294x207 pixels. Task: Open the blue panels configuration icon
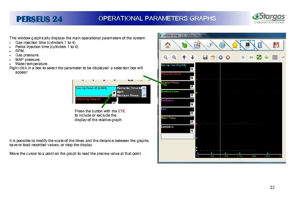pyautogui.click(x=197, y=45)
